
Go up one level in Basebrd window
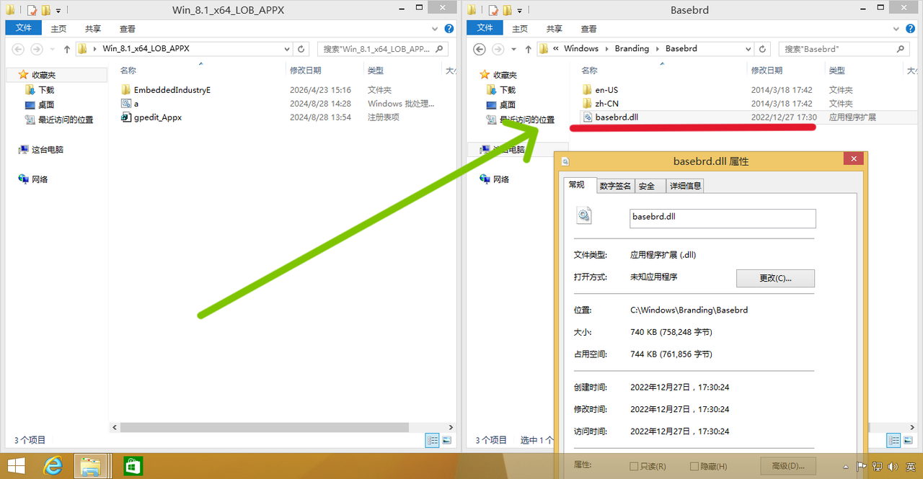[529, 49]
